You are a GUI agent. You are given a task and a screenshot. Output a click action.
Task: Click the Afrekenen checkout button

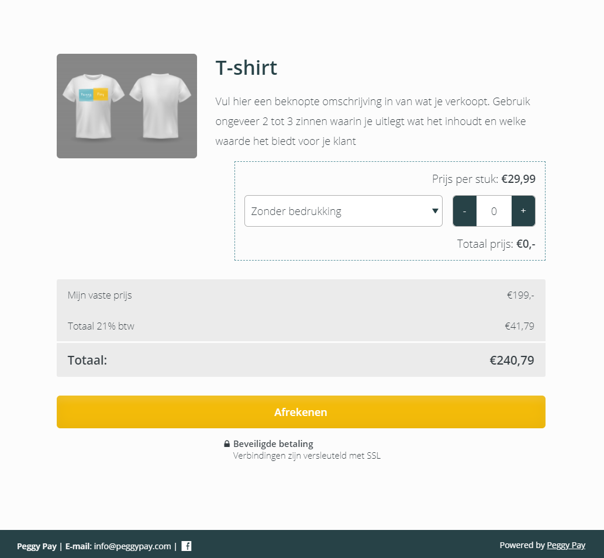click(301, 412)
